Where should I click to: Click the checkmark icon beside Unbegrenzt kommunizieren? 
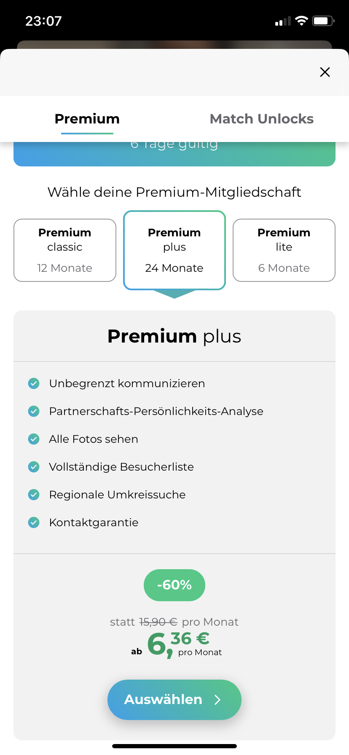[33, 383]
